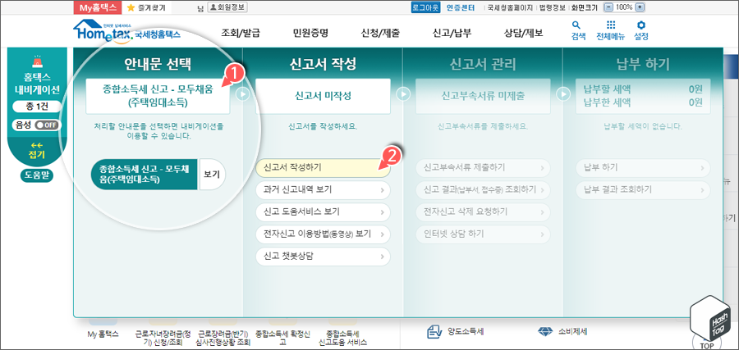Click 전자신고 삭제 요청하기
This screenshot has height=350, width=739.
tap(483, 211)
